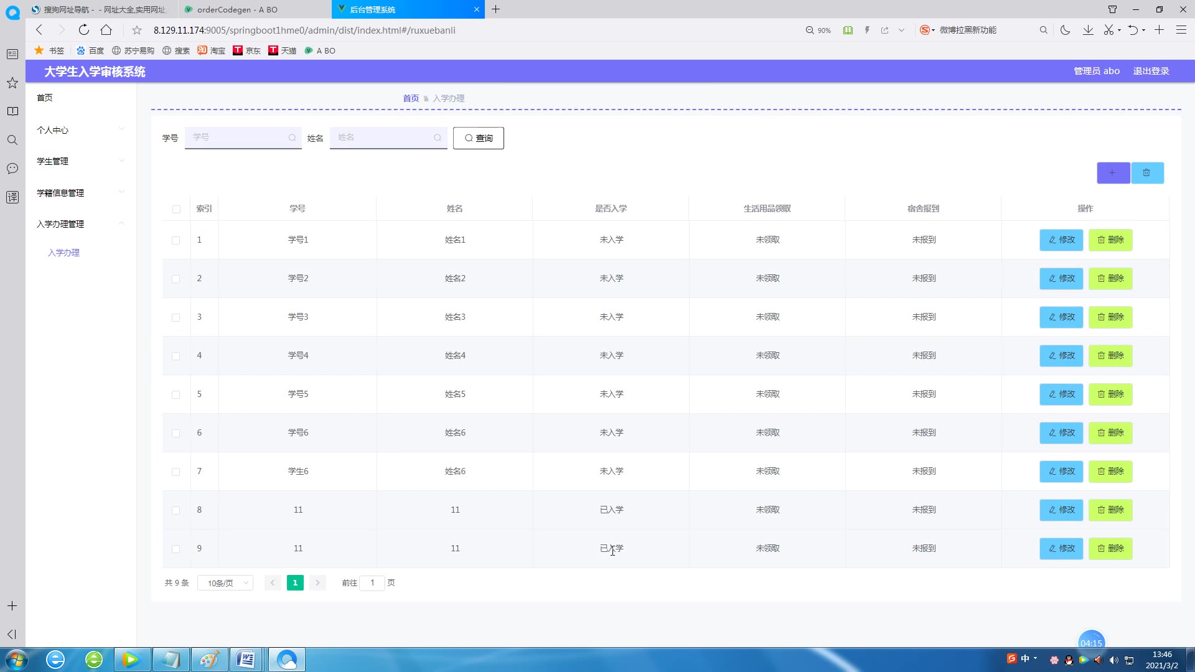1195x672 pixels.
Task: Check the checkbox for row 6
Action: 176,433
